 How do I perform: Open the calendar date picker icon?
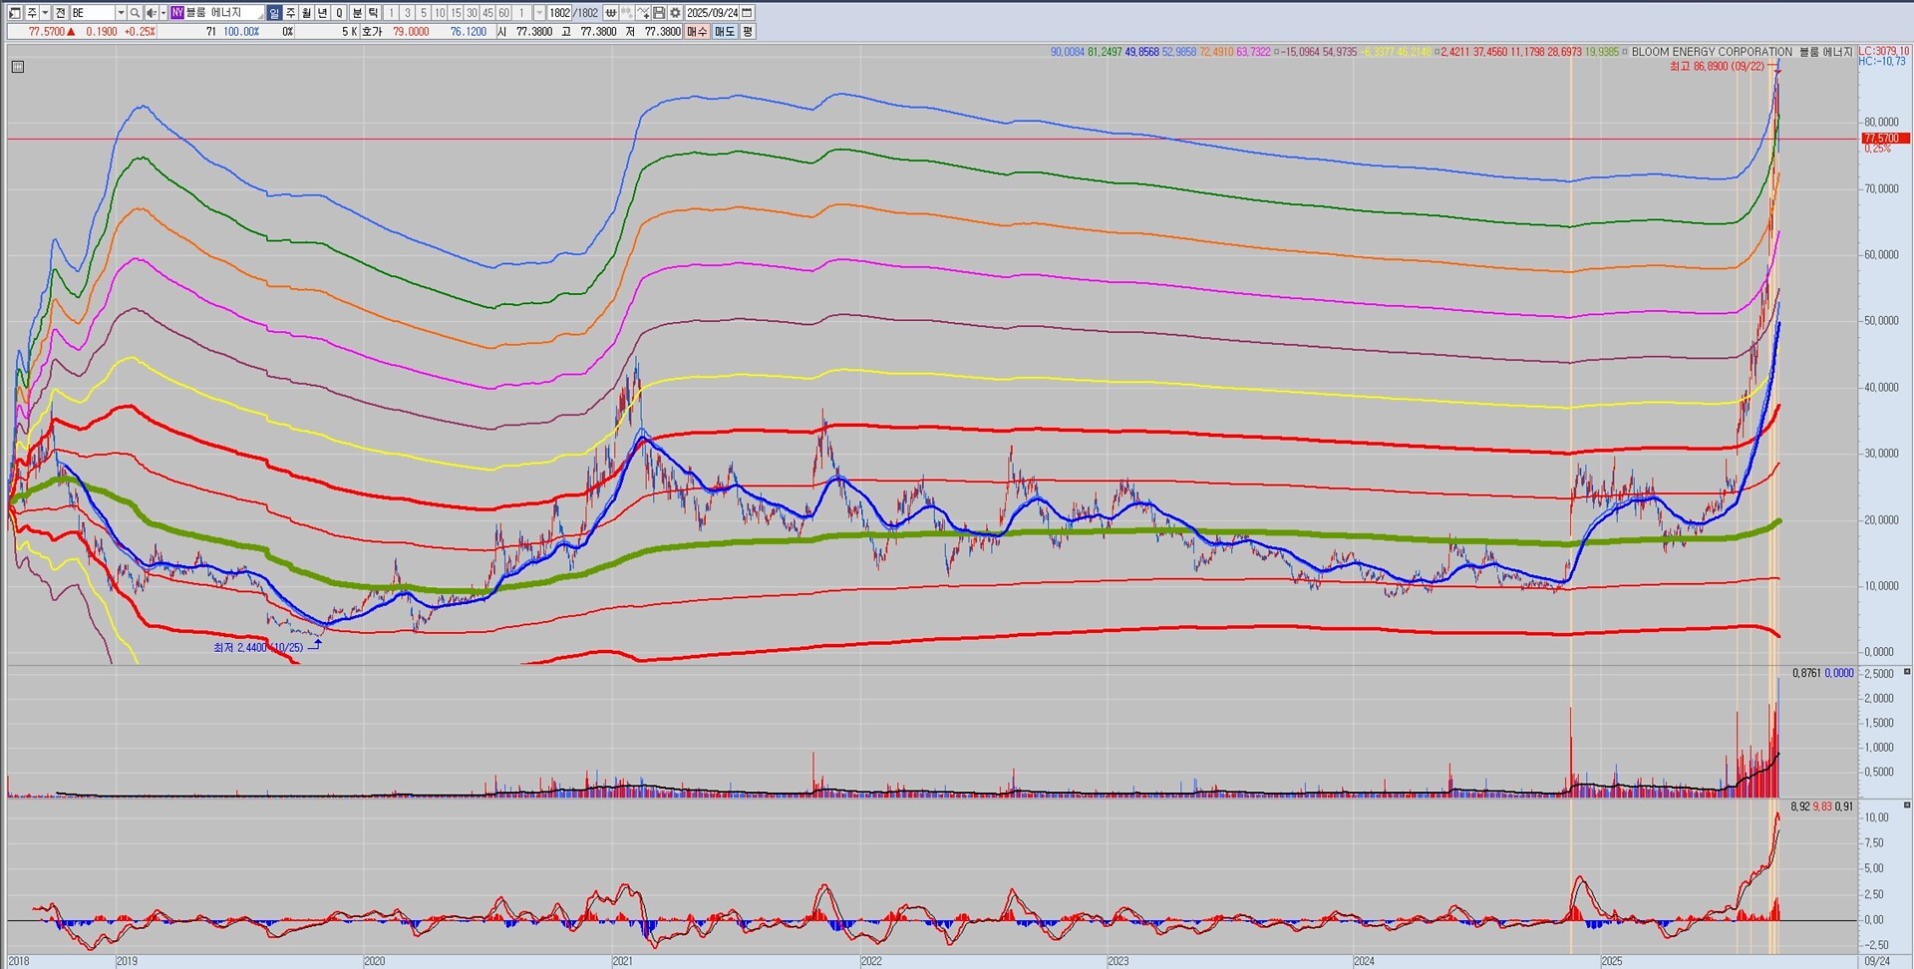click(747, 13)
